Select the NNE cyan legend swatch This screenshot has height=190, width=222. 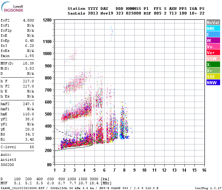pos(213,28)
